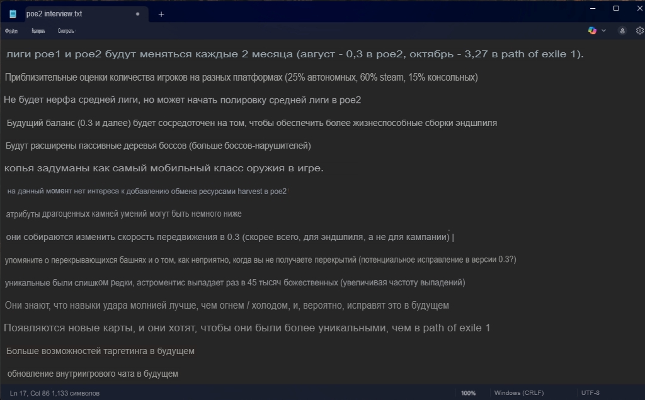645x400 pixels.
Task: Click the line 'Больше возможностей таргетинга в будущем'
Action: pos(100,351)
